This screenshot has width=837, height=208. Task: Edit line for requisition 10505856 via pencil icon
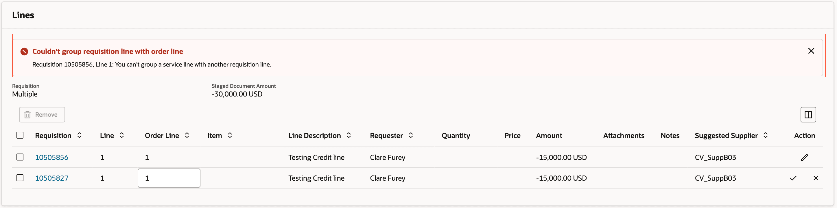click(x=805, y=157)
